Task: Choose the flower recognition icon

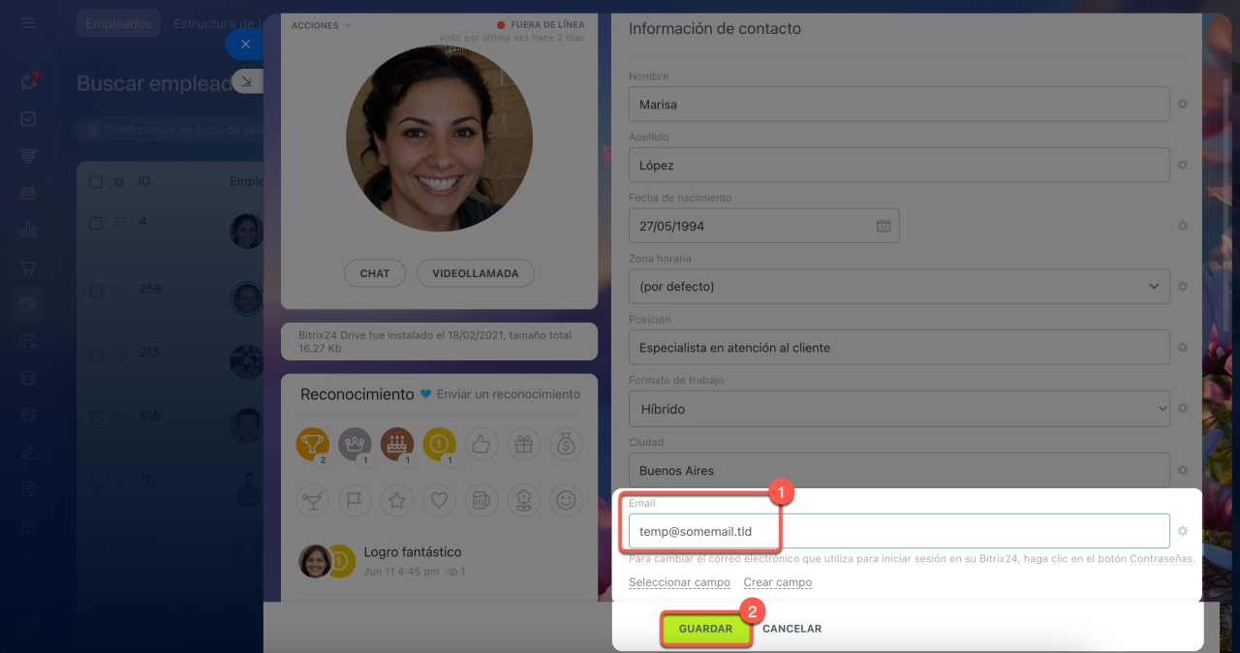Action: [523, 500]
